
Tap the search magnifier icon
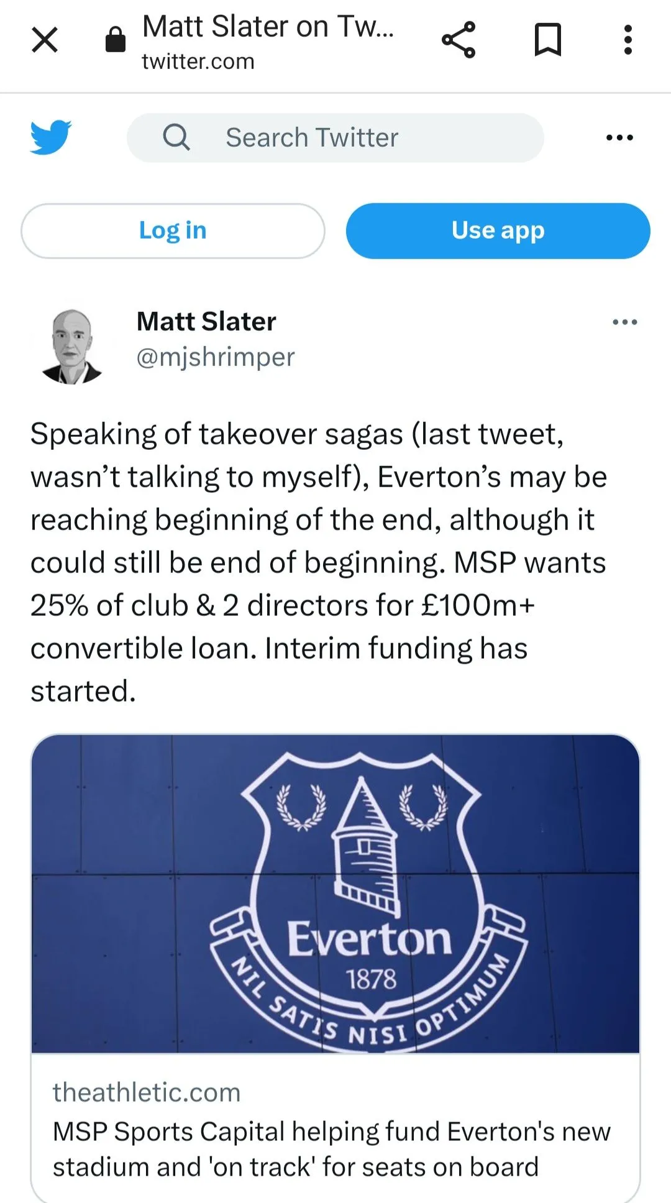(176, 137)
